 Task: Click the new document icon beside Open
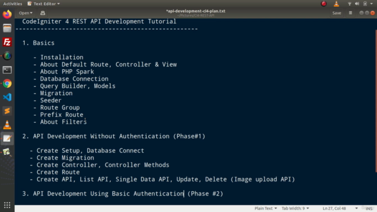(x=42, y=13)
